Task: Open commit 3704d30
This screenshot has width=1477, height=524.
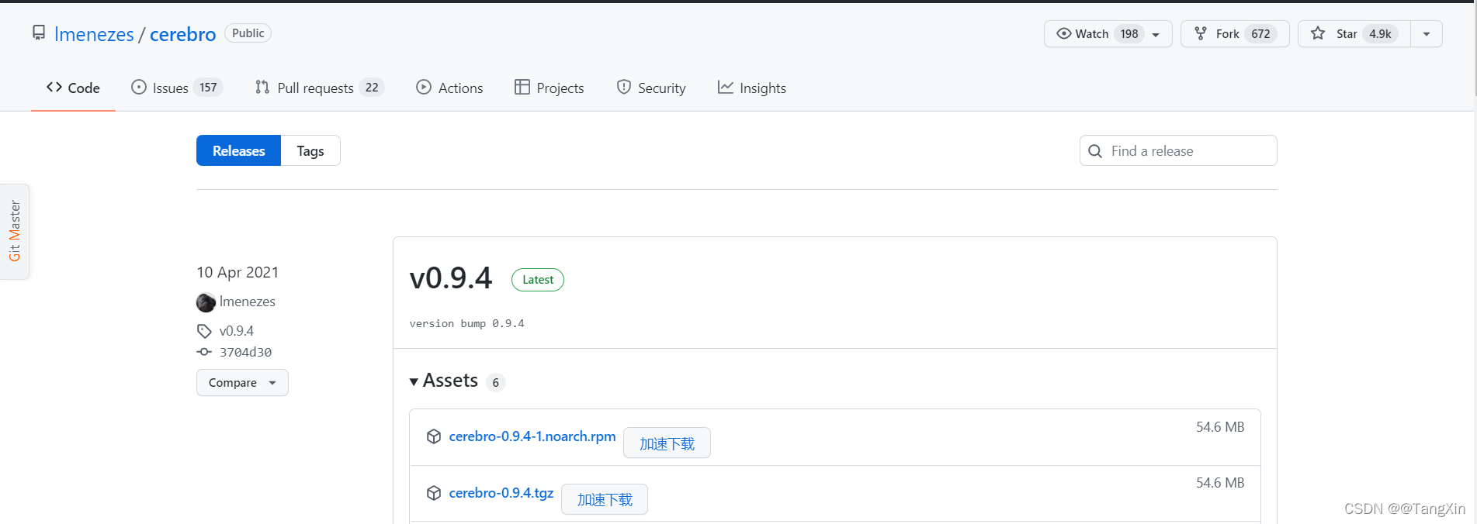Action: point(245,352)
